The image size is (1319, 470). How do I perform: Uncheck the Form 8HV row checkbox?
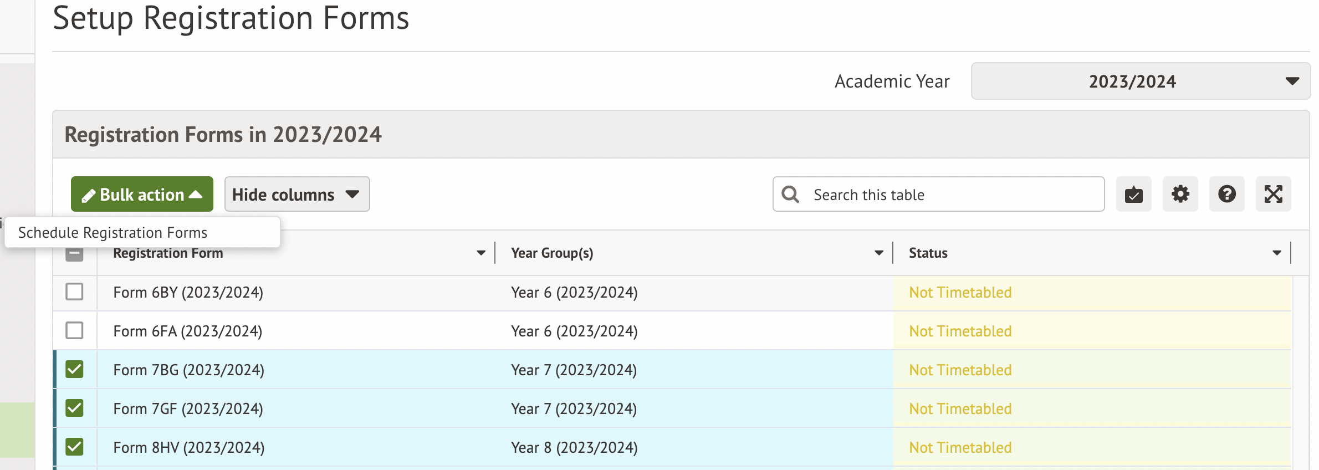point(74,447)
